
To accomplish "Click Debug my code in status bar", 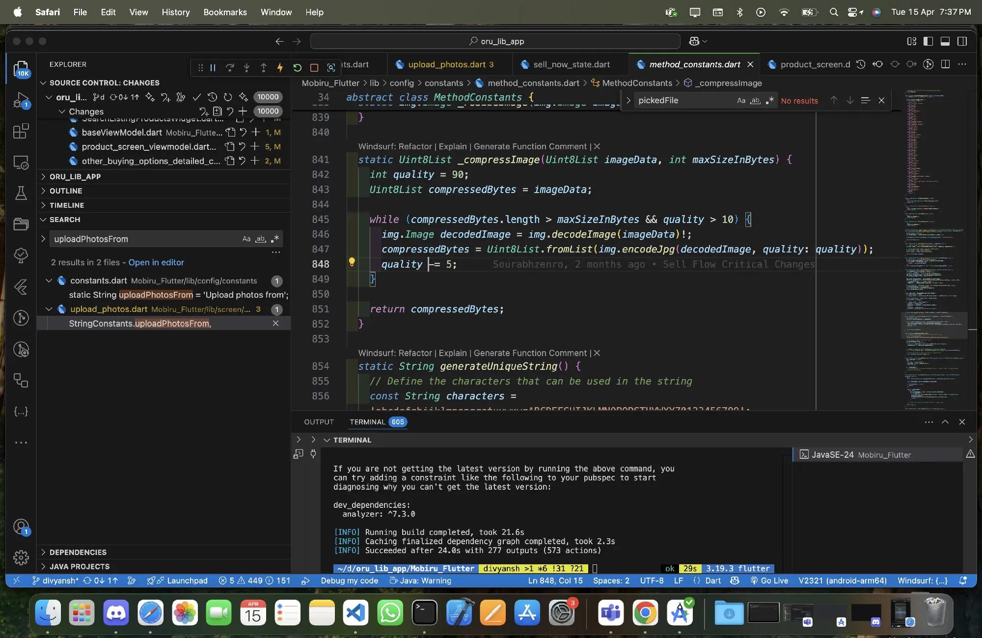I will [349, 581].
